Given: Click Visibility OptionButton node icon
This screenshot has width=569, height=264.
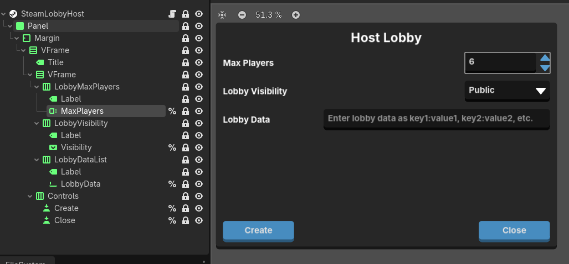Looking at the screenshot, I should tap(53, 147).
